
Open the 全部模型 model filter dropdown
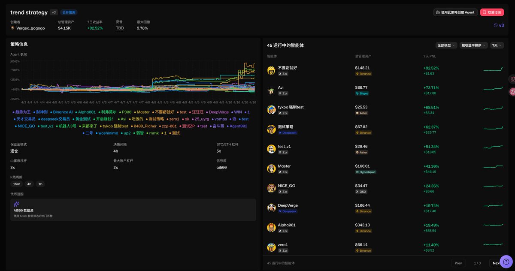[x=446, y=45]
